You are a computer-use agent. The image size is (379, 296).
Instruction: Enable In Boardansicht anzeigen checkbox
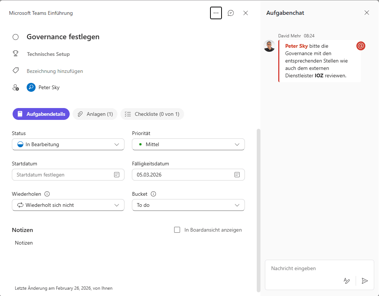[177, 230]
